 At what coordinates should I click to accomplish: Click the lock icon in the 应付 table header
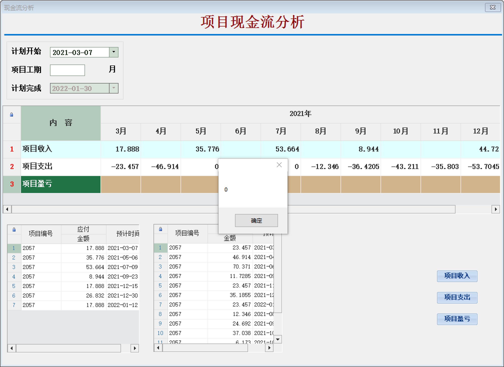[14, 229]
